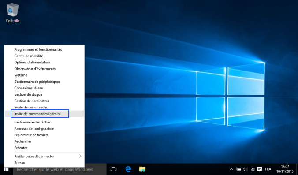Open File Explorer from the taskbar
Image resolution: width=298 pixels, height=175 pixels.
(x=142, y=169)
